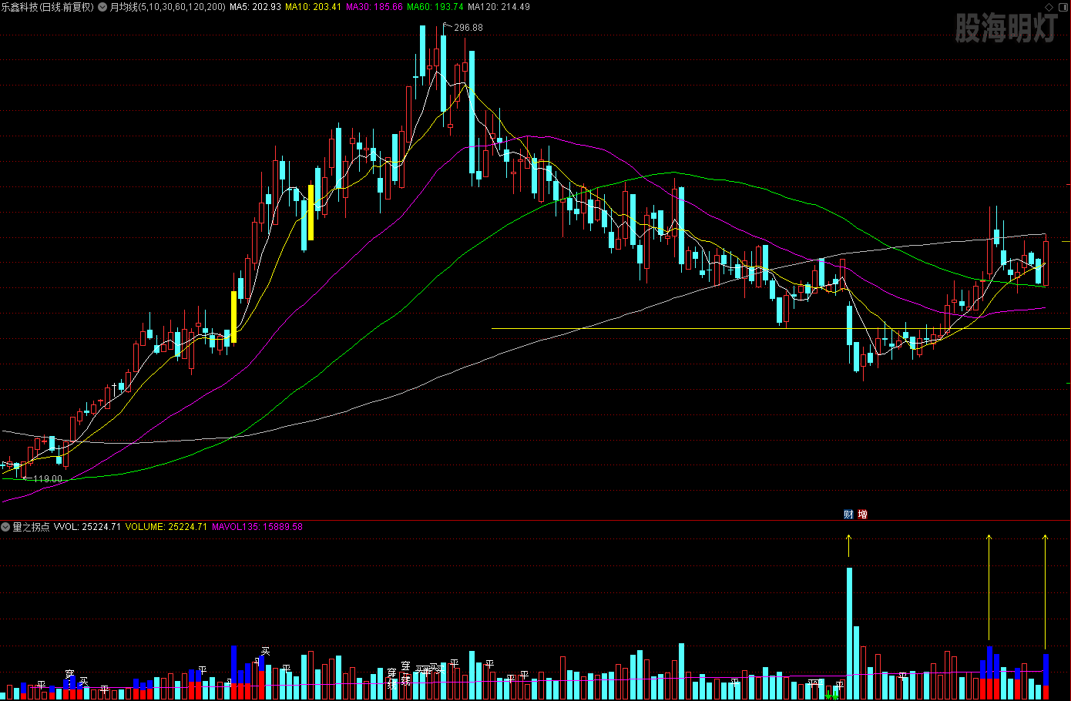
Task: Click the MA60 green legend value
Action: click(435, 7)
